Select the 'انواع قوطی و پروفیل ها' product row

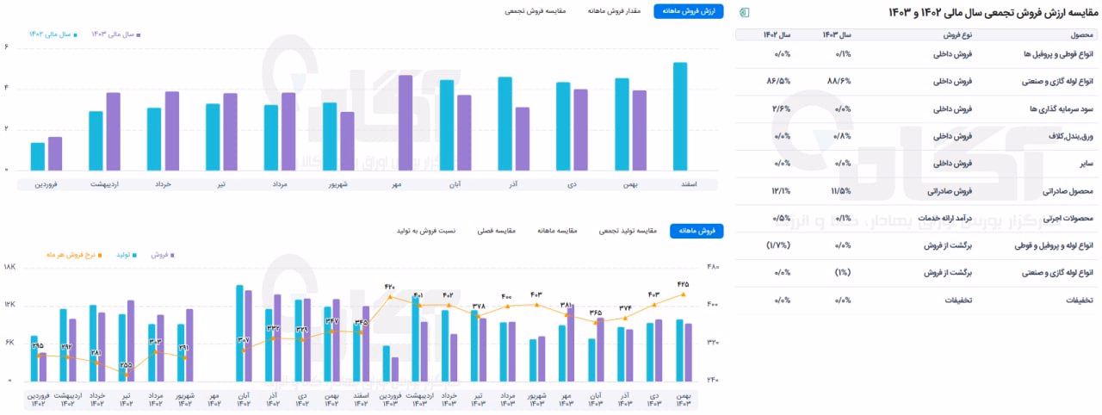(917, 54)
